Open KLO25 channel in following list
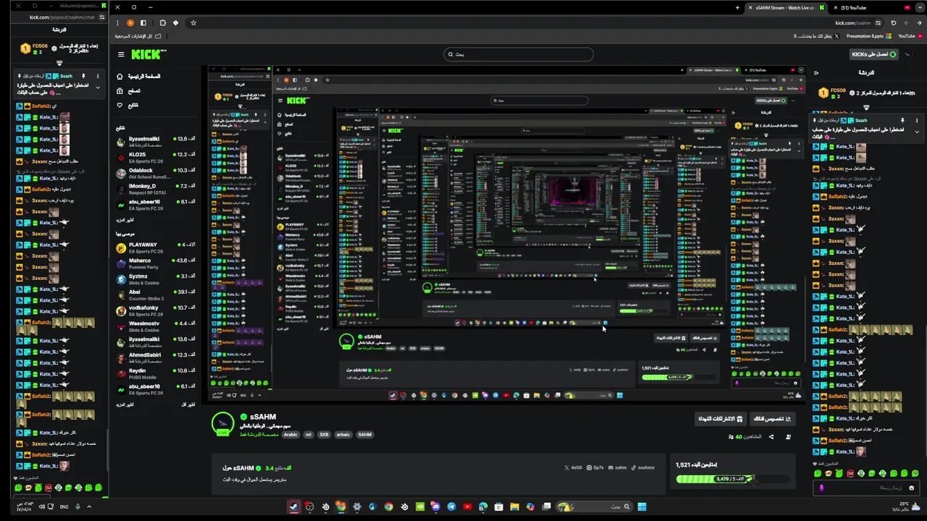927x521 pixels. (x=155, y=158)
